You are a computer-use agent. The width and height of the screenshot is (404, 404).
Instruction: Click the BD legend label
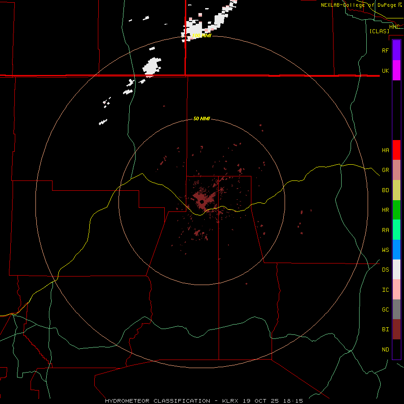point(385,190)
